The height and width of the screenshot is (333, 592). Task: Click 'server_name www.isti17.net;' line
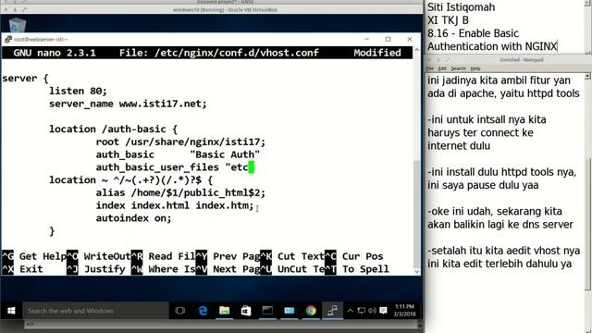coord(128,104)
